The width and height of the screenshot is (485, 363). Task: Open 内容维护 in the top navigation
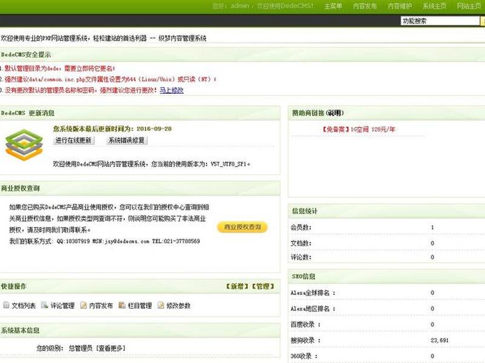click(x=400, y=6)
